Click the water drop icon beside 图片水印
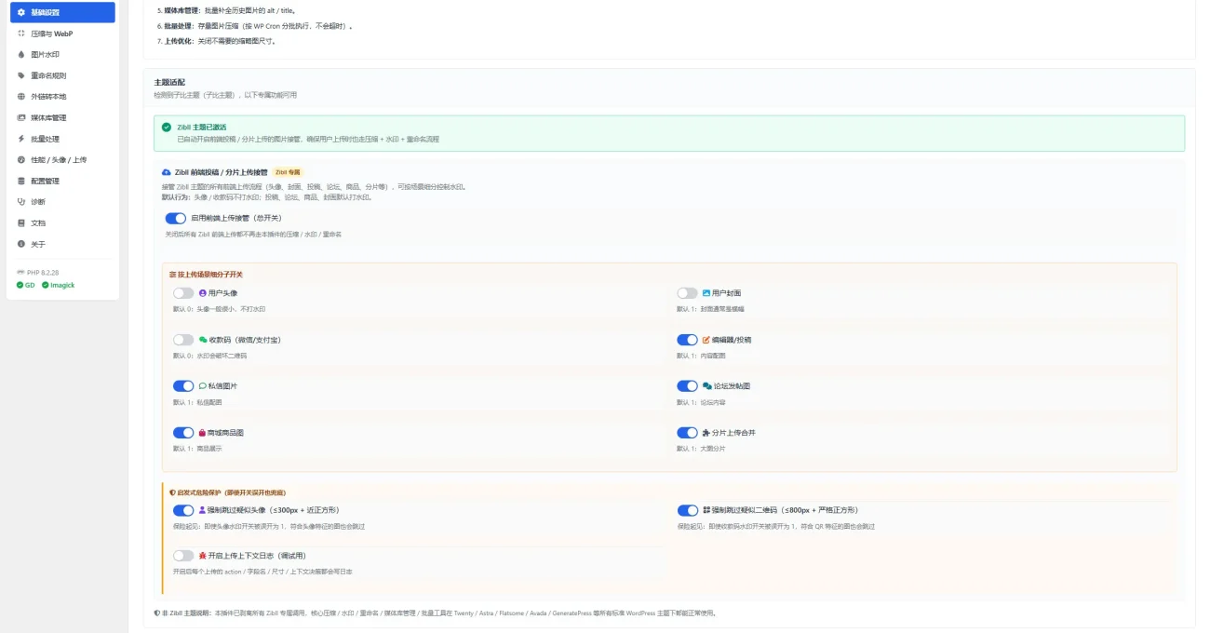This screenshot has height=633, width=1210. click(x=21, y=55)
